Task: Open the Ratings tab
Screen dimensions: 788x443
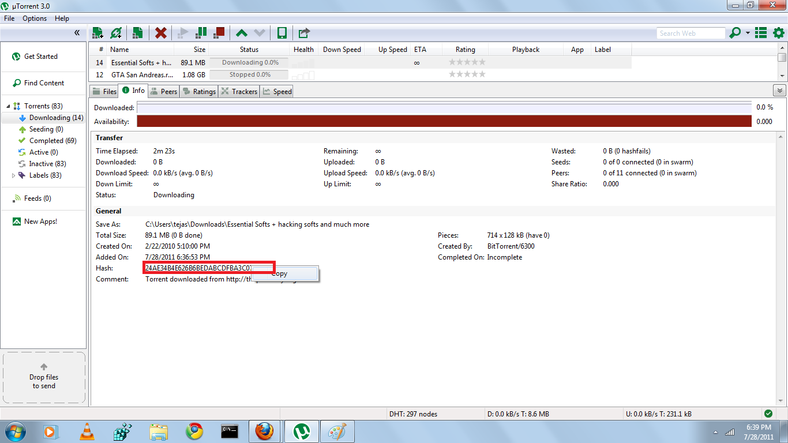Action: [x=198, y=91]
